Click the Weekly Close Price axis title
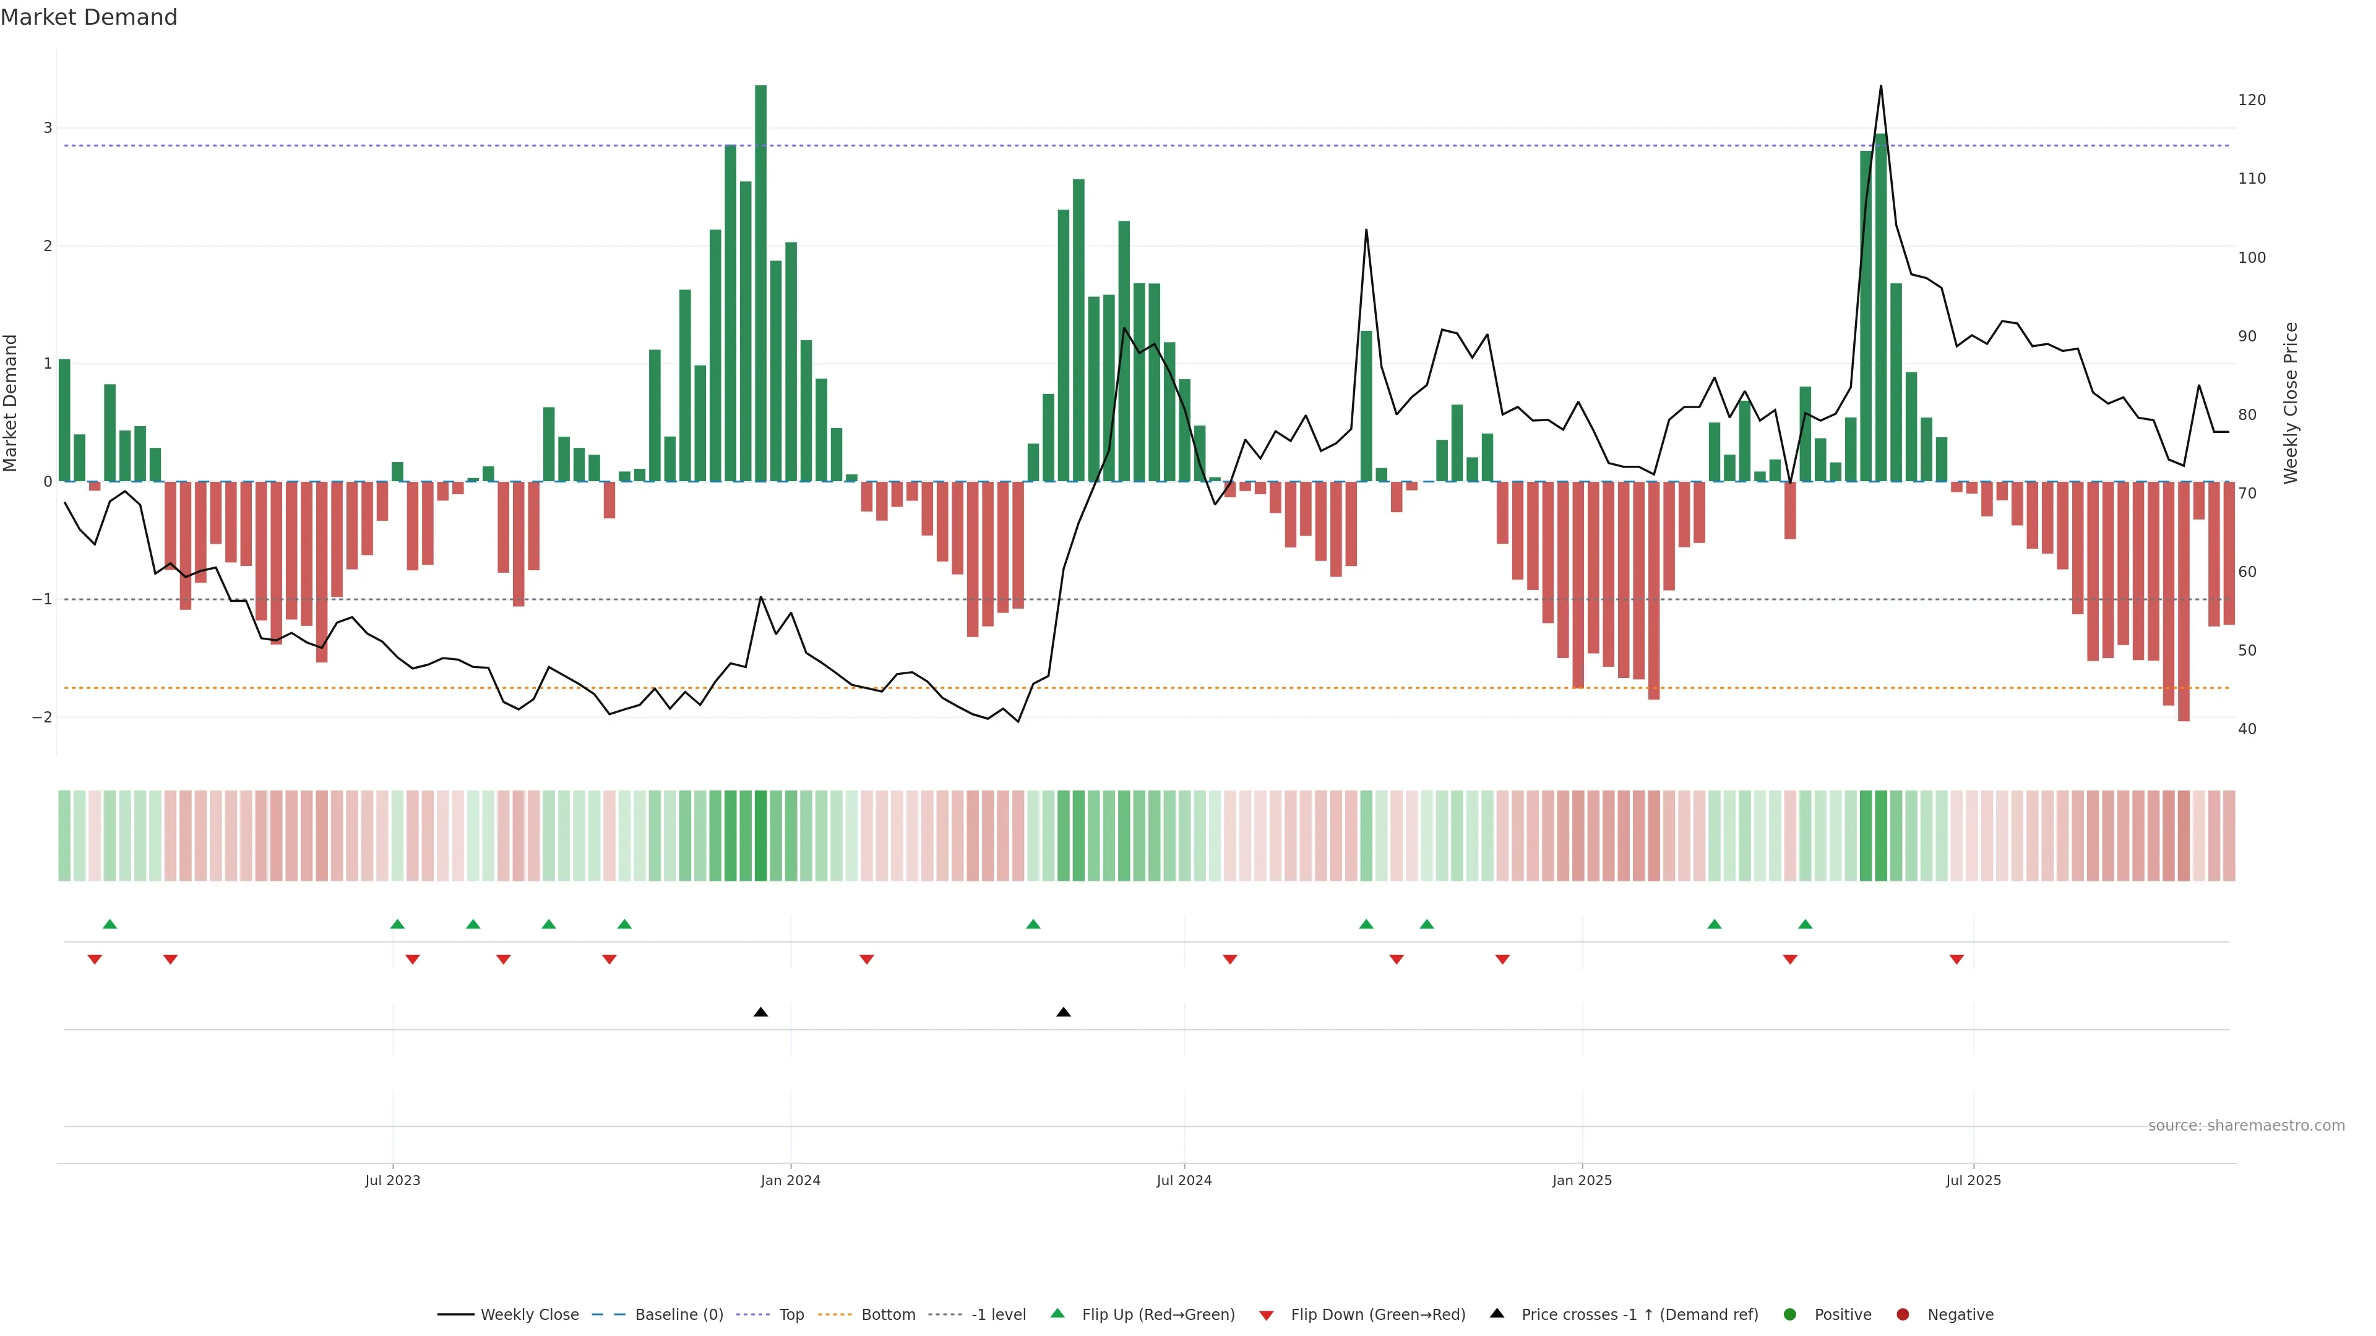 (2291, 403)
